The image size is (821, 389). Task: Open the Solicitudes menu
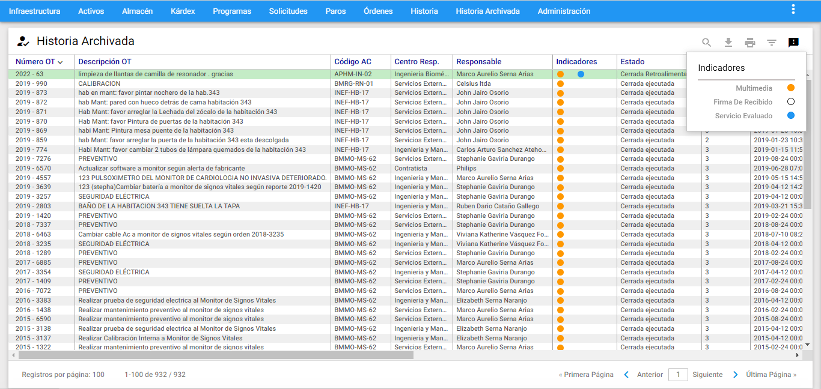288,11
